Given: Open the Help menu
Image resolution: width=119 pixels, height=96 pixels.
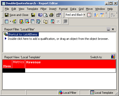Looking at the screenshot, I should (x=110, y=9).
